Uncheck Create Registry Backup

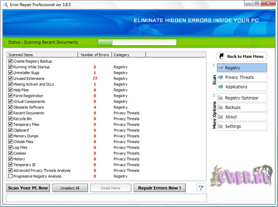pyautogui.click(x=10, y=61)
